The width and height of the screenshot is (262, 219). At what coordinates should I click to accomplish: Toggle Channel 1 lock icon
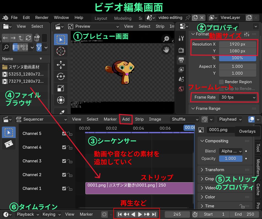pyautogui.click(x=70, y=189)
